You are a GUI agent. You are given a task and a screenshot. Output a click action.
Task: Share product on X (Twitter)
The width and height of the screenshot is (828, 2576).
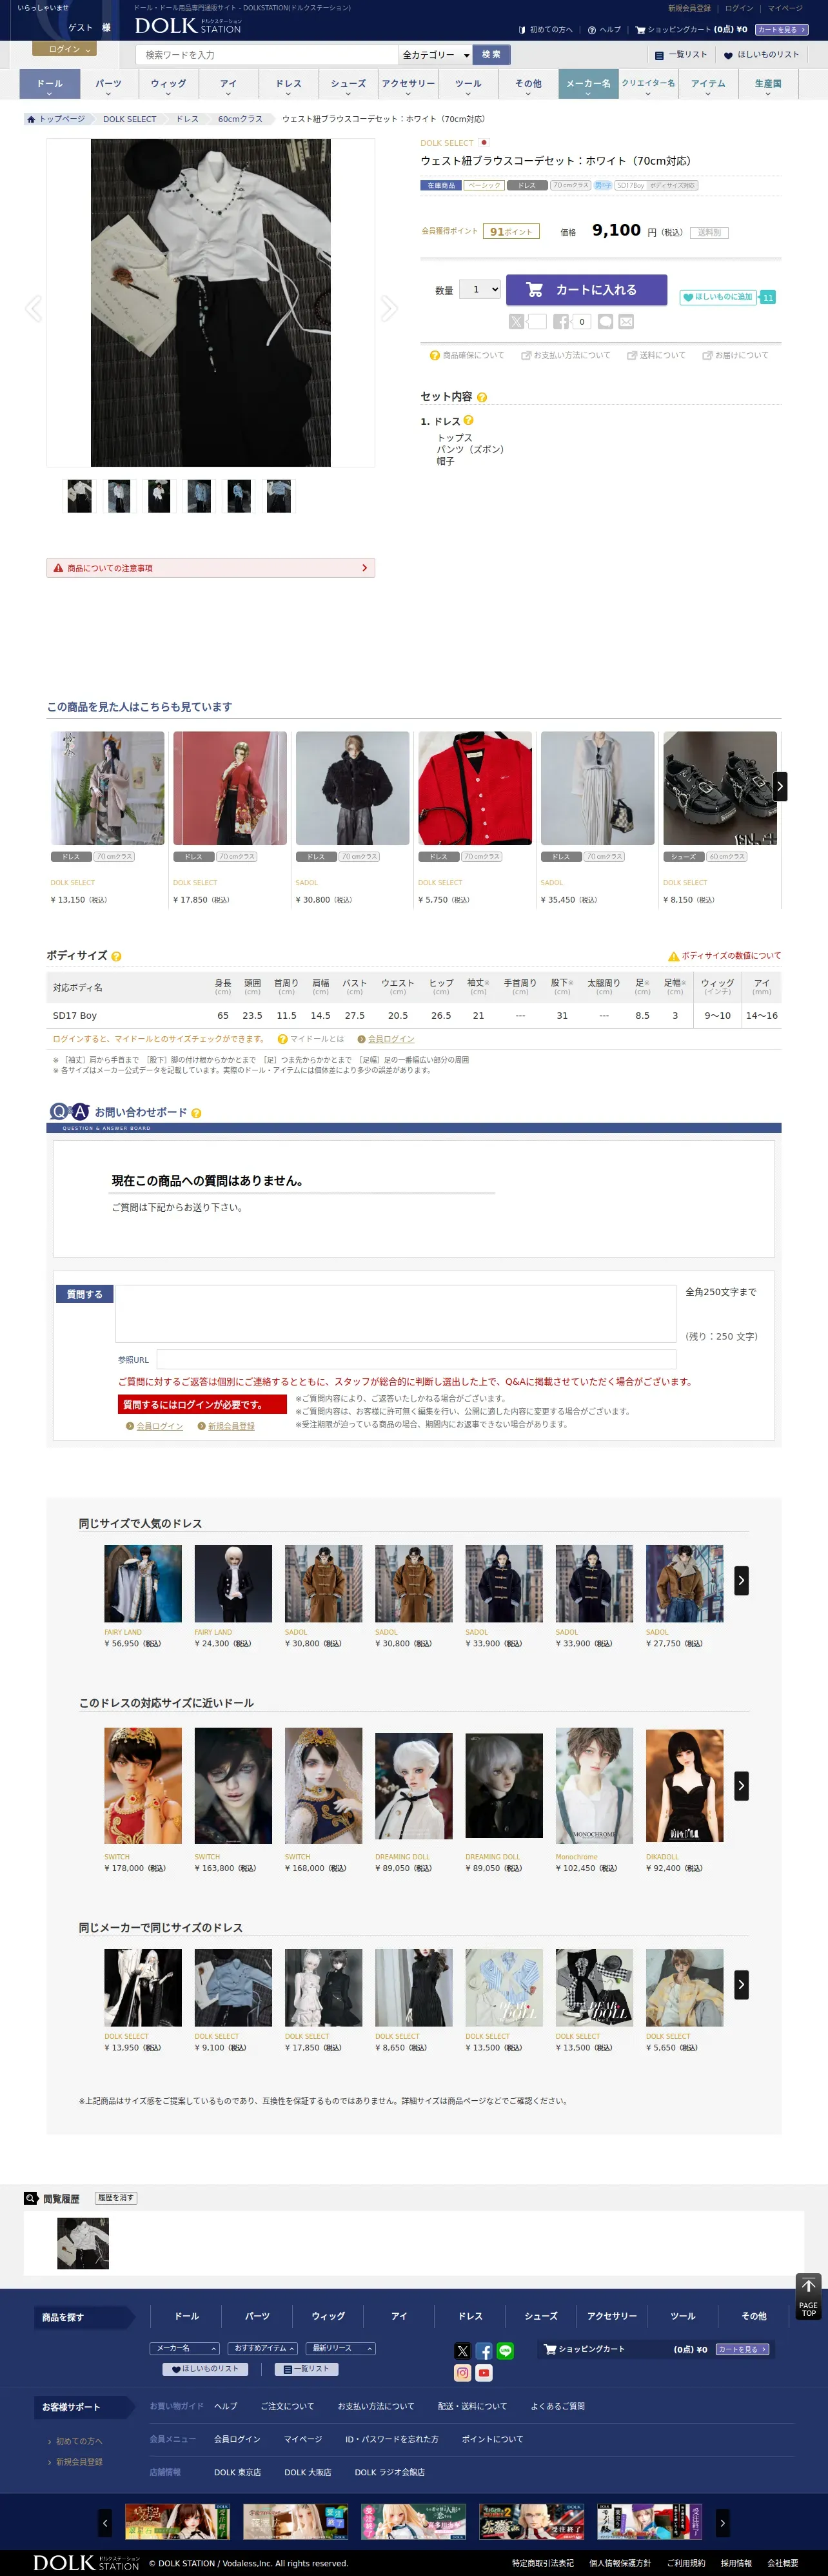point(517,322)
